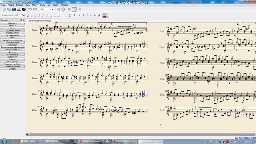The width and height of the screenshot is (256, 144).
Task: Apply a flat accidental
Action: (91, 15)
